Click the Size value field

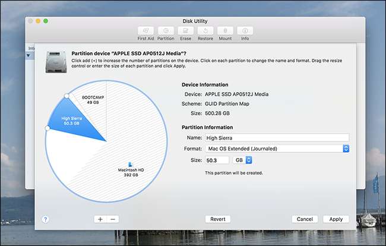point(217,160)
